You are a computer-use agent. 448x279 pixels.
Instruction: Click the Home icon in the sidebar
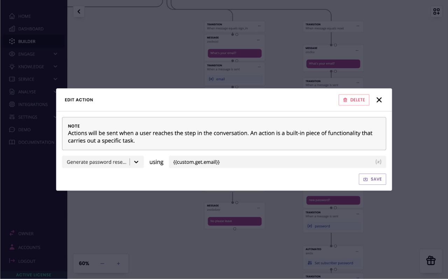pos(12,16)
